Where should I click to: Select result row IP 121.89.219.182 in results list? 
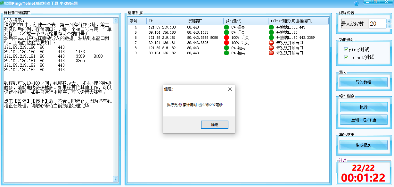coord(162,48)
